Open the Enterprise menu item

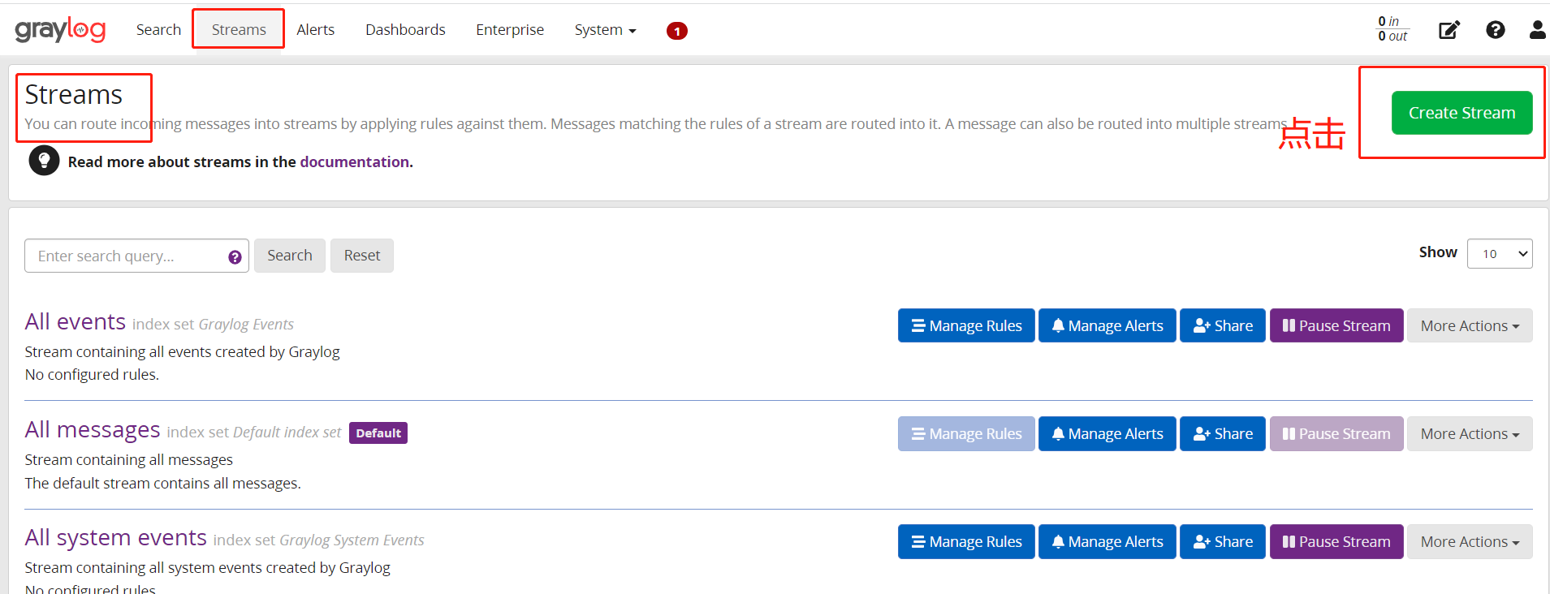pyautogui.click(x=510, y=30)
